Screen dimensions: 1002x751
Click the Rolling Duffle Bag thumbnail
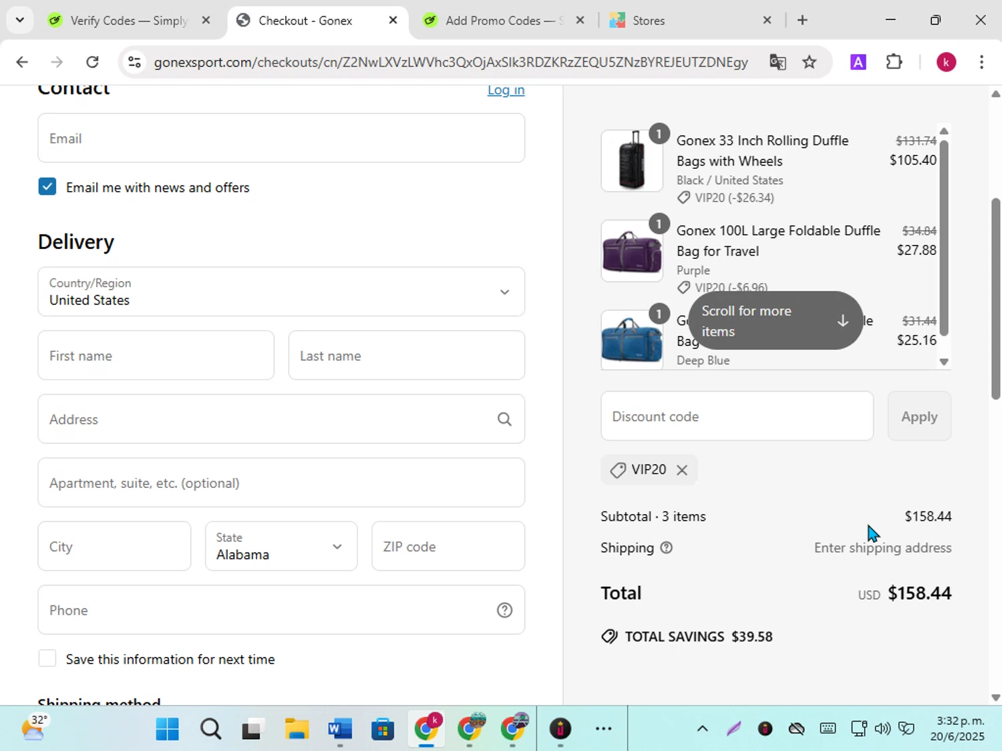point(632,161)
